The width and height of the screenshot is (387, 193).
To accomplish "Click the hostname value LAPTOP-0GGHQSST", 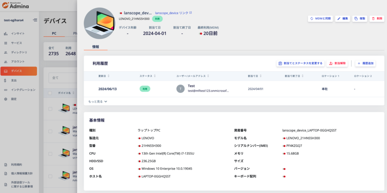I will coord(156,176).
